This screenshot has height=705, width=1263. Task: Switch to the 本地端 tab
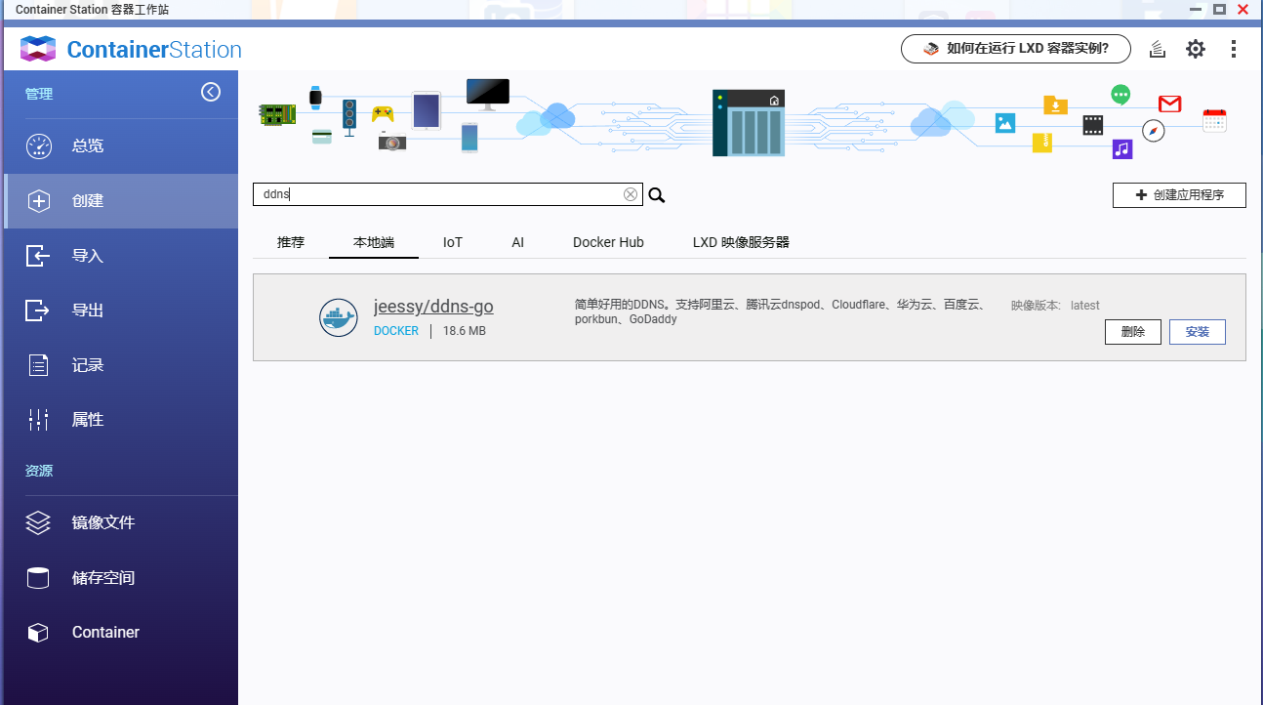[x=374, y=242]
